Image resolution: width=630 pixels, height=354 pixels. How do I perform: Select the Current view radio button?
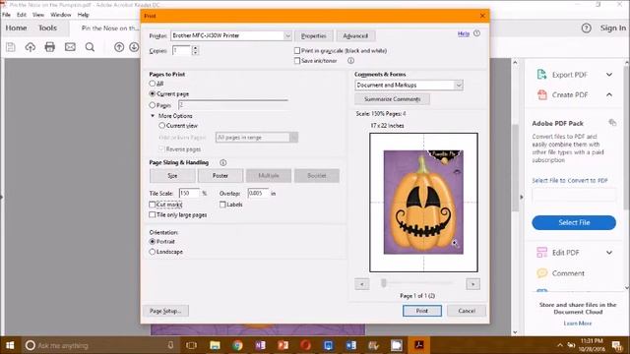coord(161,126)
